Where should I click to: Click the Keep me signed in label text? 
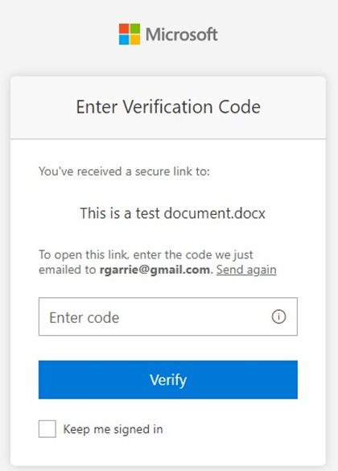[113, 429]
